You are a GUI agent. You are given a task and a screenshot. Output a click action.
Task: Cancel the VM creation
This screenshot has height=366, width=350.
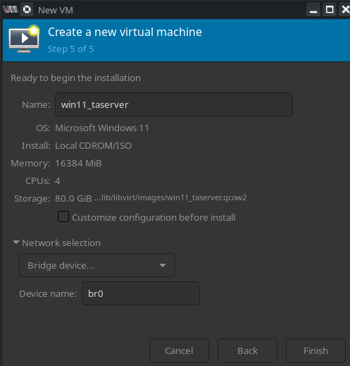[179, 350]
